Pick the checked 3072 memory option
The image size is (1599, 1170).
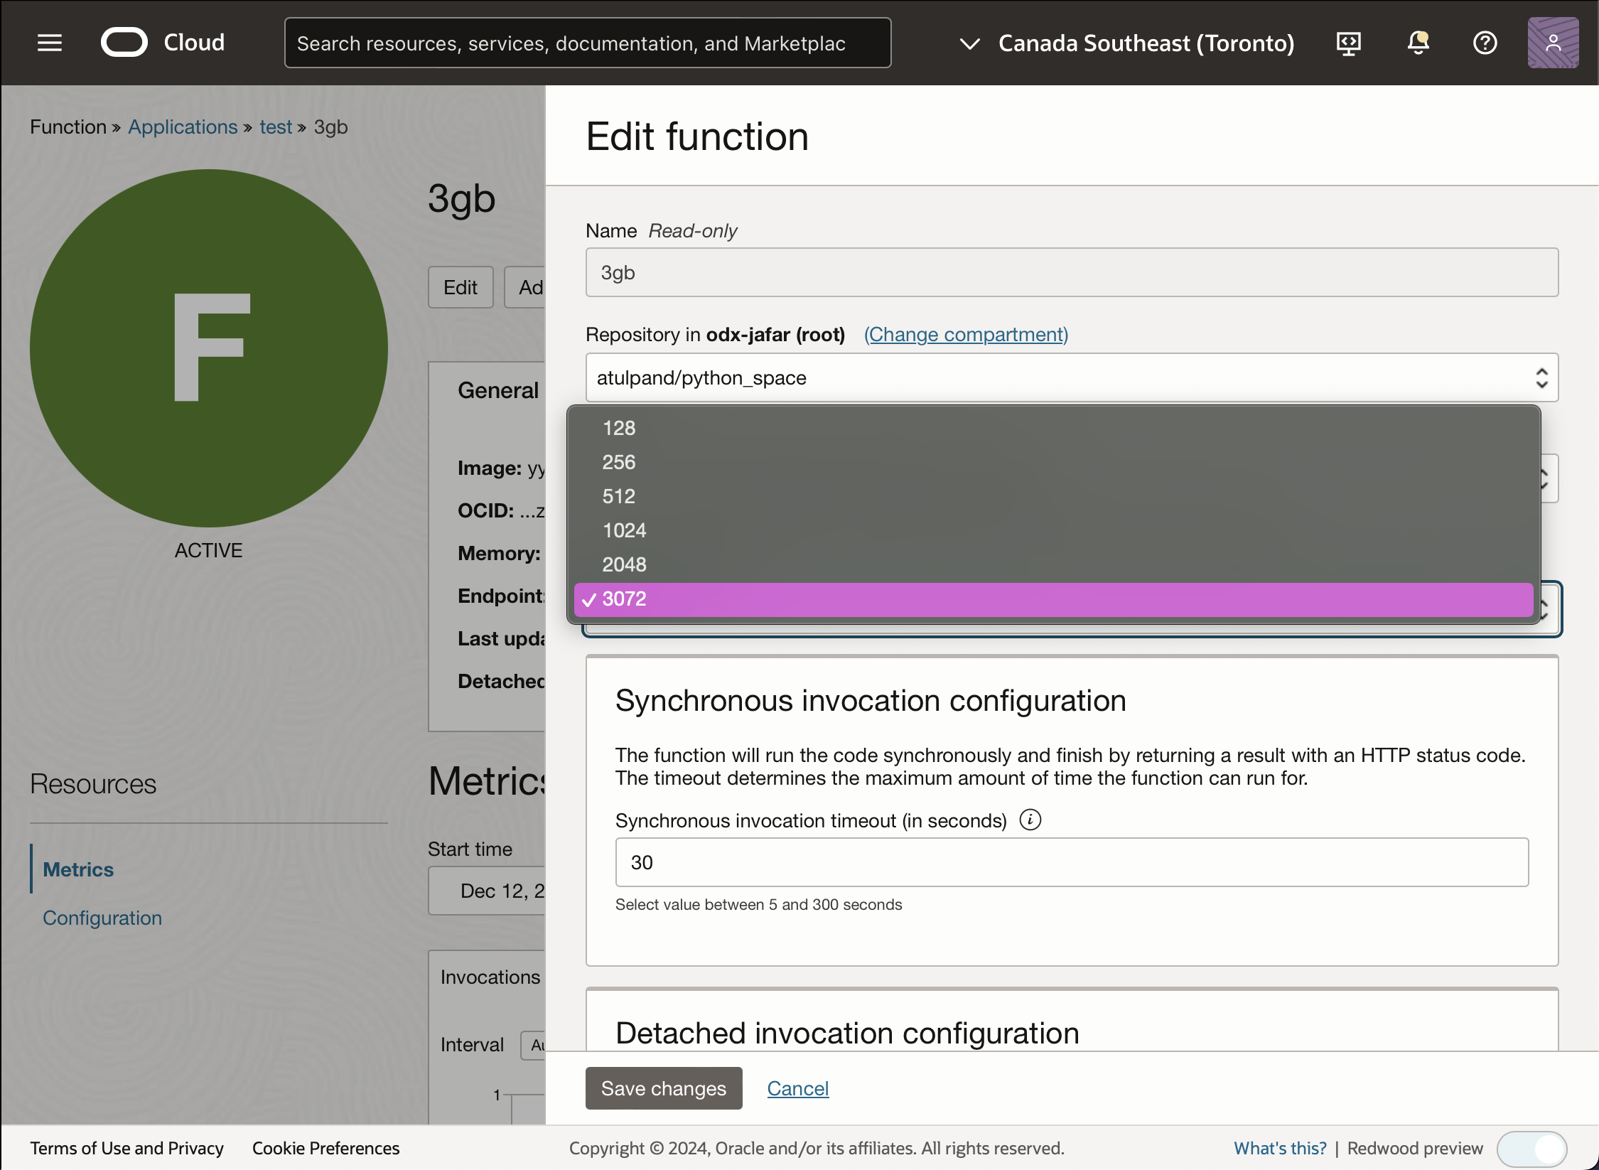pos(624,599)
